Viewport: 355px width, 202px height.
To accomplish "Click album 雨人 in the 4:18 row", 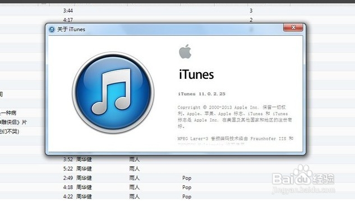I will (x=134, y=187).
